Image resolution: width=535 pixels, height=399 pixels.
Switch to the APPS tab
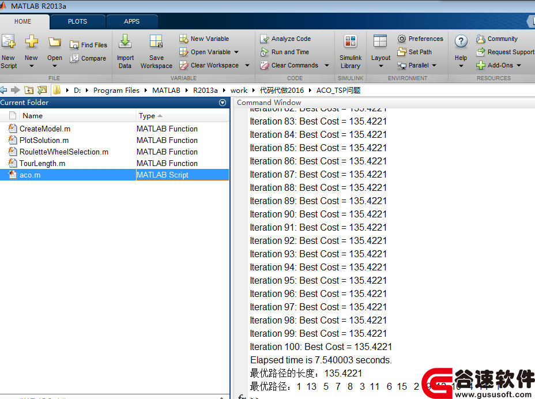(x=131, y=21)
